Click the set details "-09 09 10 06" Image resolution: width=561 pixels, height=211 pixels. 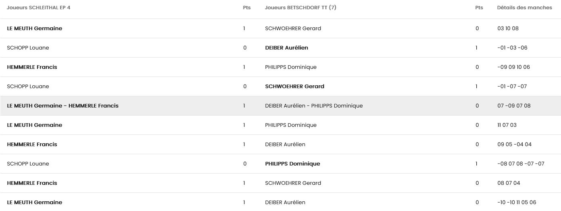click(514, 67)
